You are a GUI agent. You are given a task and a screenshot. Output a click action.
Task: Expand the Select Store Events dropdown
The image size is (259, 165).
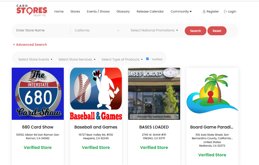(35, 59)
